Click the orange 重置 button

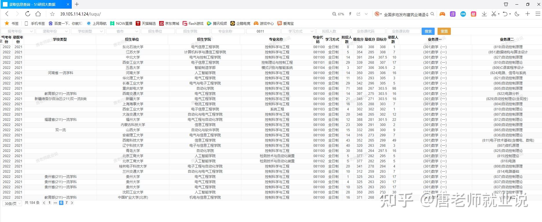click(444, 31)
